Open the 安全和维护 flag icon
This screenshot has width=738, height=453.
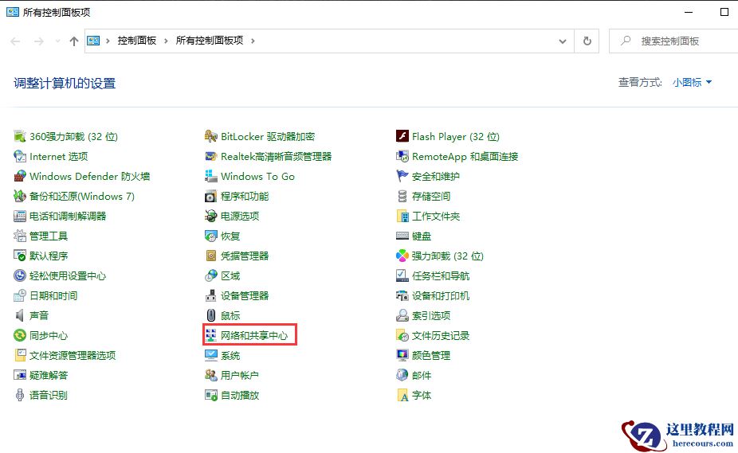tap(402, 177)
